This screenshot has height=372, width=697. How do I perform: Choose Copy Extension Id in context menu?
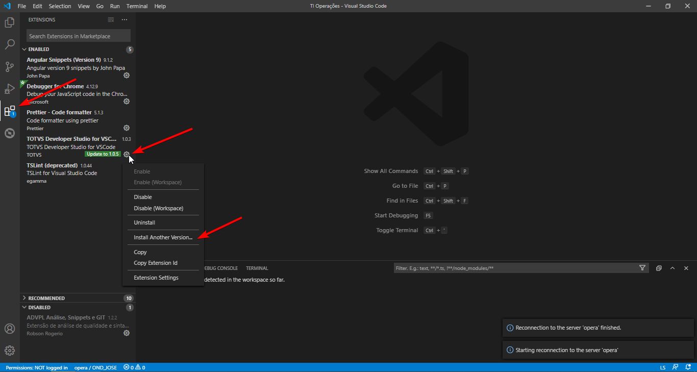point(163,263)
